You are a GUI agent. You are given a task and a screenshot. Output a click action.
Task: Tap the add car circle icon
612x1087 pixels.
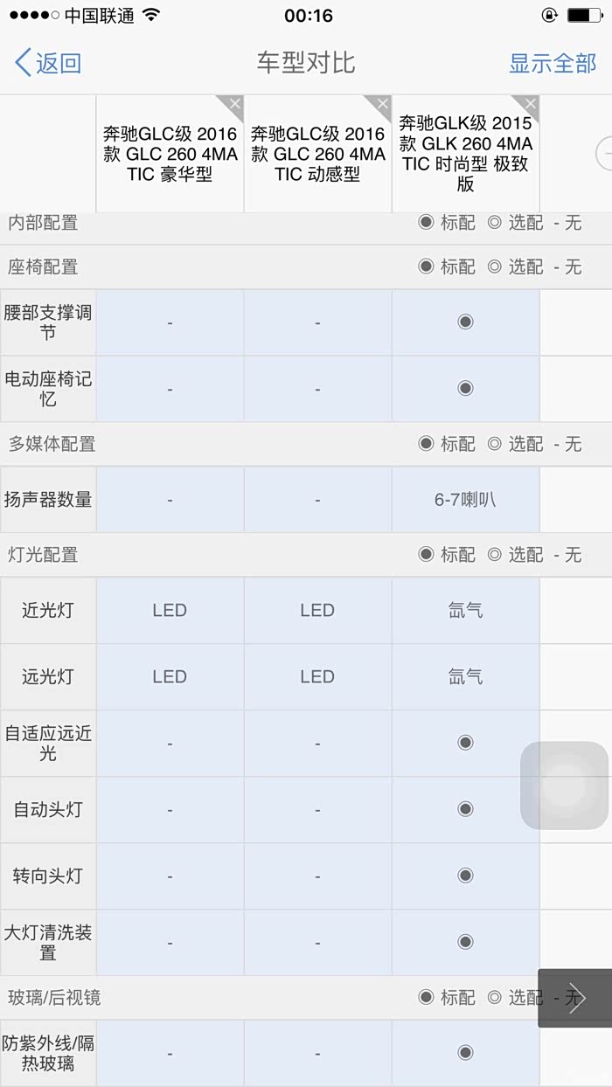click(x=605, y=154)
